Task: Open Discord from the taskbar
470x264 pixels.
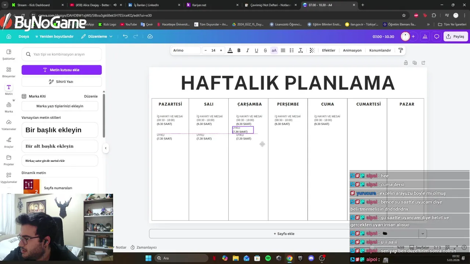Action: tap(311, 258)
